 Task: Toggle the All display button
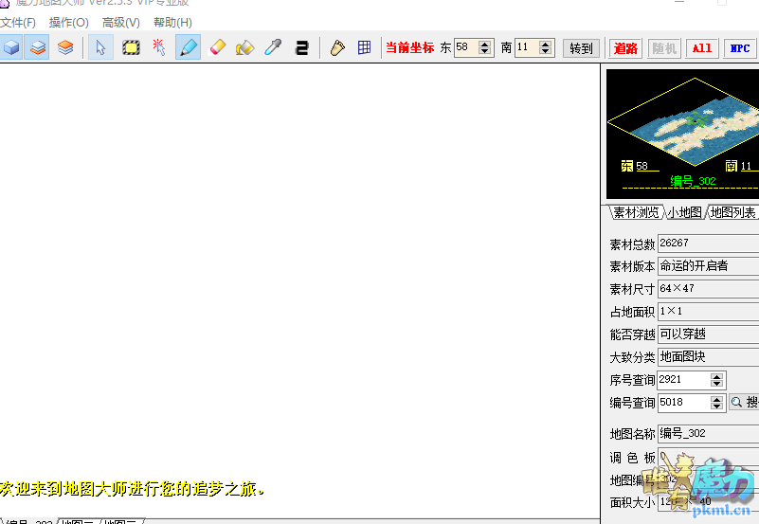[x=701, y=48]
